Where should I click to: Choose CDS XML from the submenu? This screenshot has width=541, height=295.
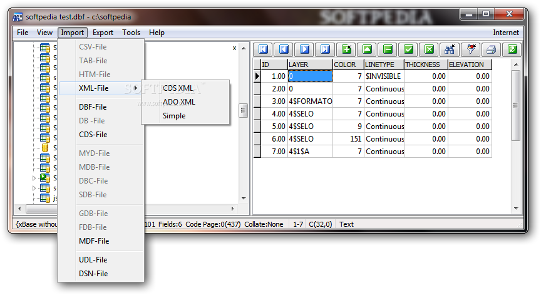[x=185, y=88]
